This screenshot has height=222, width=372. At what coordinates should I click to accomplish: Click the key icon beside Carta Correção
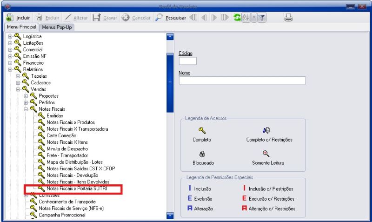41,135
